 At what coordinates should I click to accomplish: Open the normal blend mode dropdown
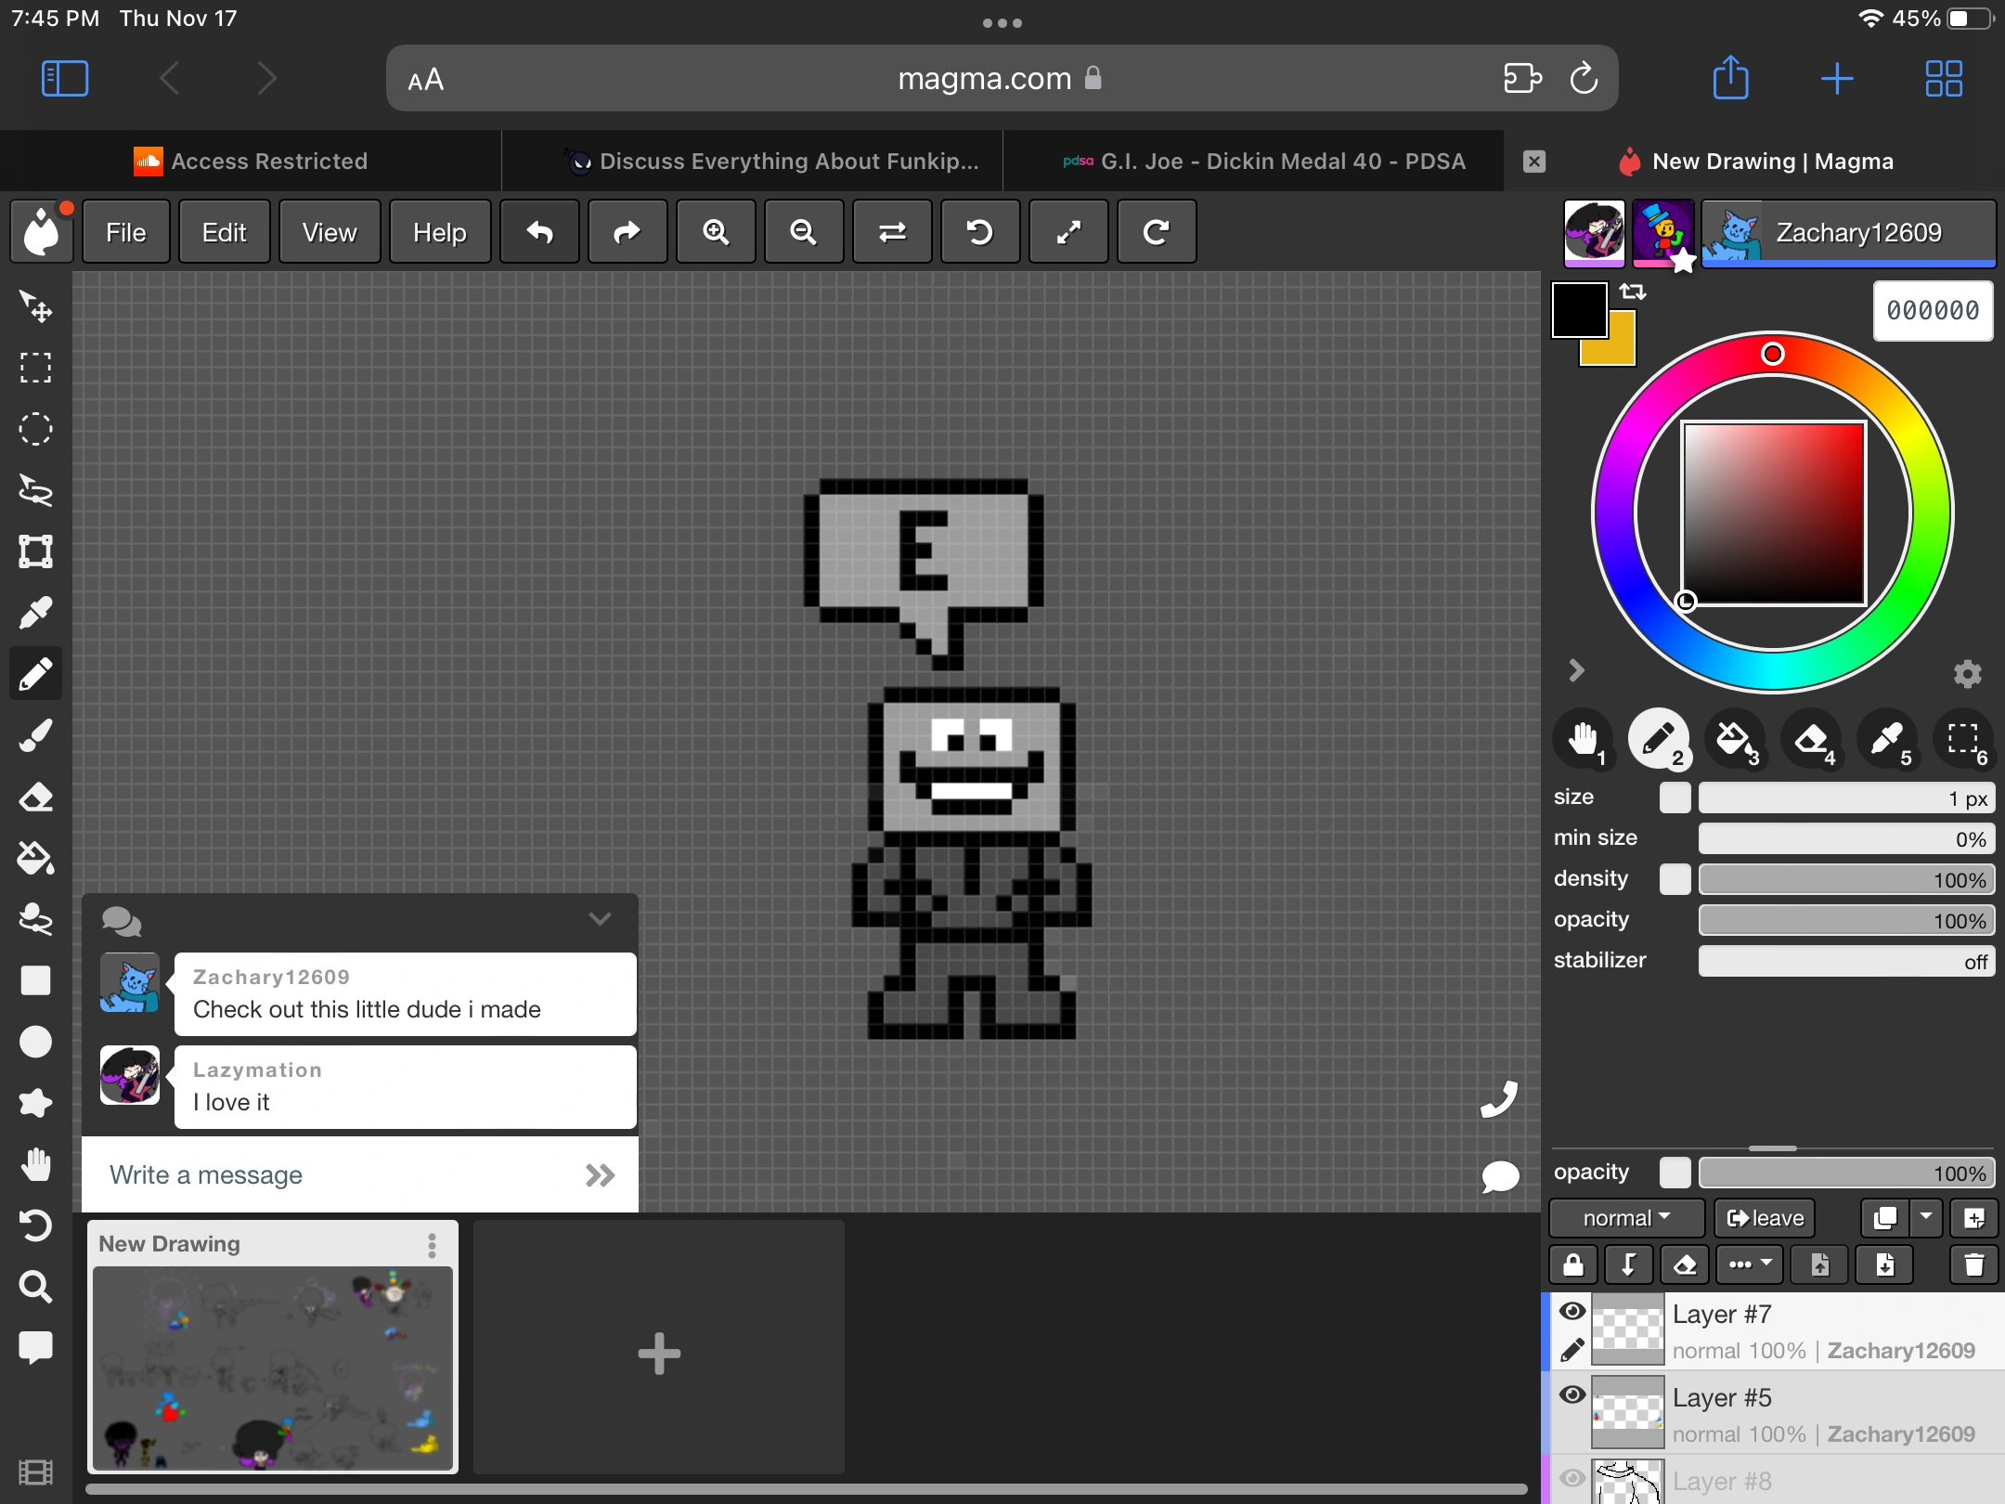(x=1625, y=1218)
